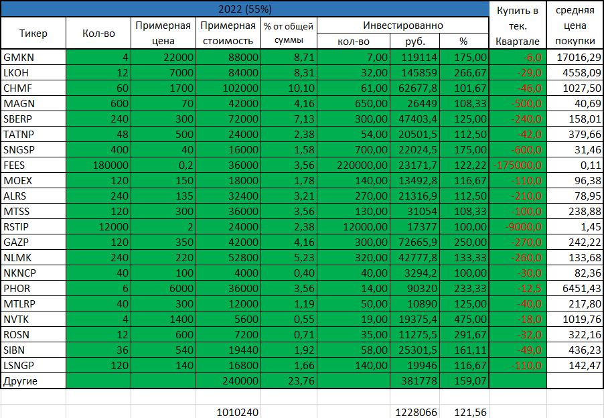The height and width of the screenshot is (418, 604).
Task: Click the "Инвестированно" merged header
Action: pyautogui.click(x=403, y=25)
